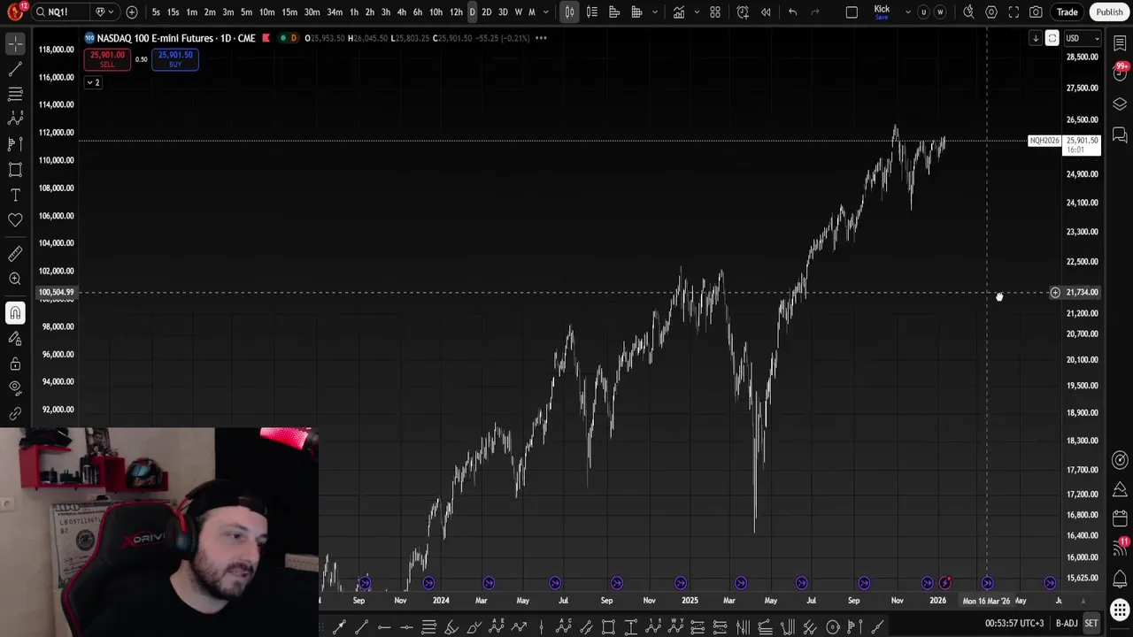Enter fullscreen mode

click(x=1014, y=12)
